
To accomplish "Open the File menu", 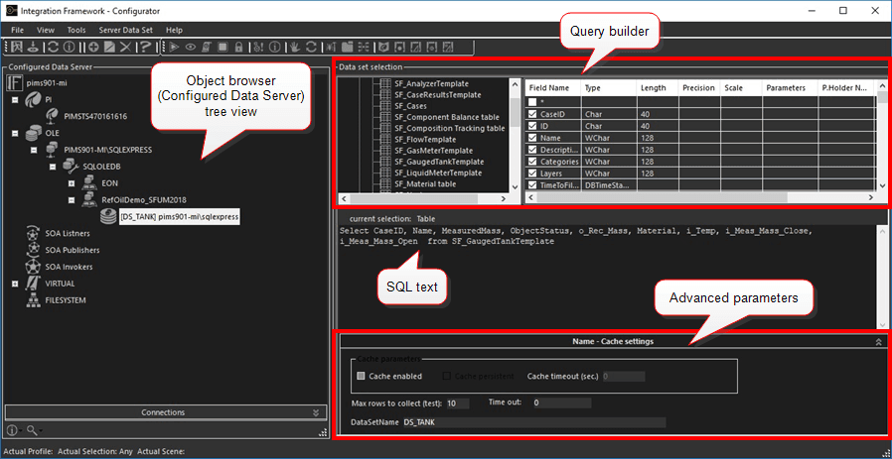I will click(17, 30).
